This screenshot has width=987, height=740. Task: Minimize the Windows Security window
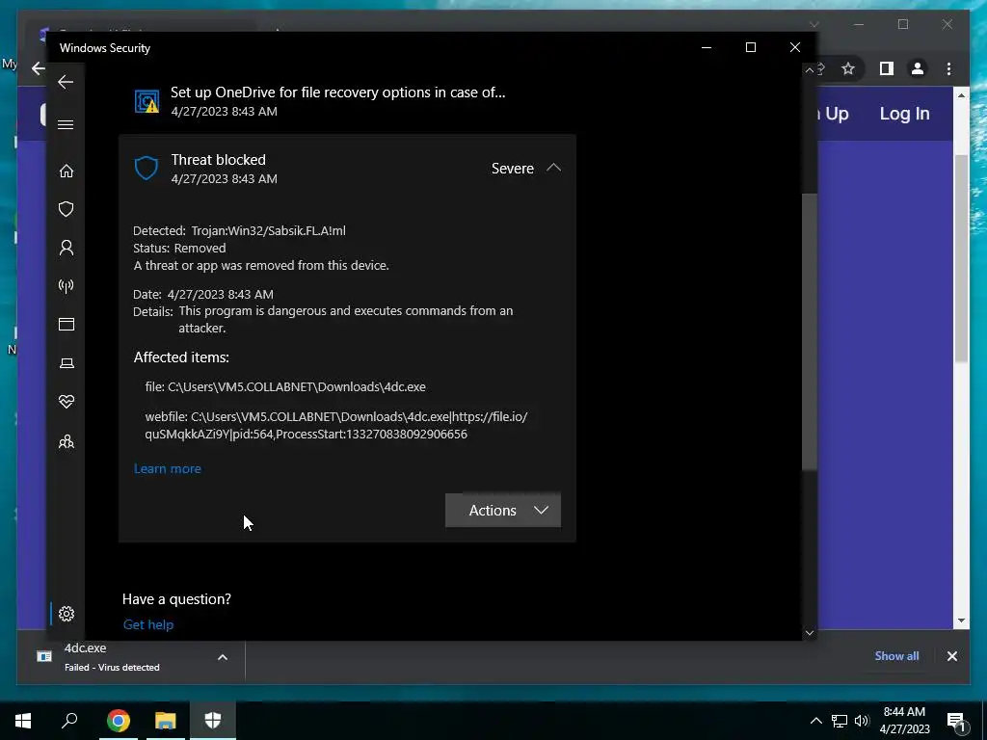707,48
